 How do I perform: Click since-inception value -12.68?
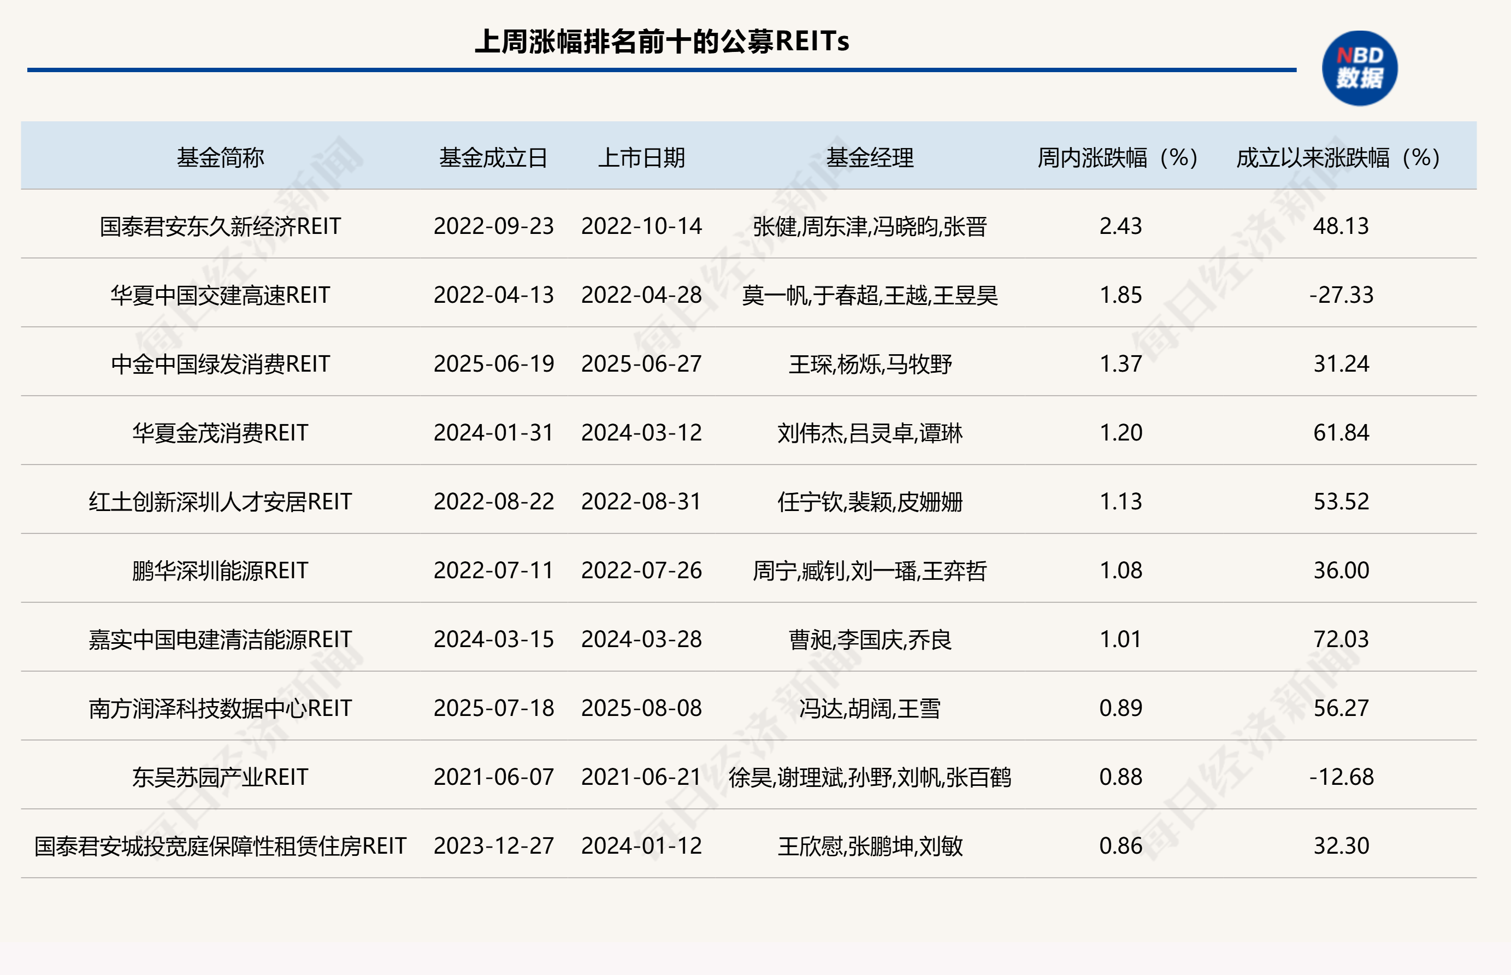click(1342, 778)
